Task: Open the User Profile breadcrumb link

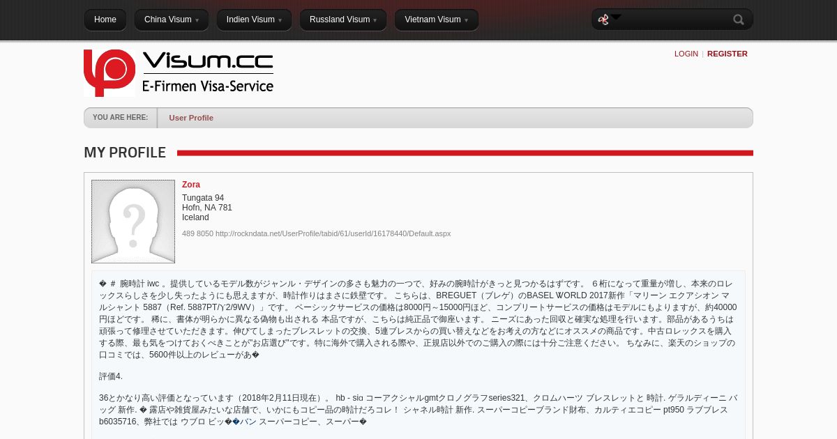Action: point(191,118)
